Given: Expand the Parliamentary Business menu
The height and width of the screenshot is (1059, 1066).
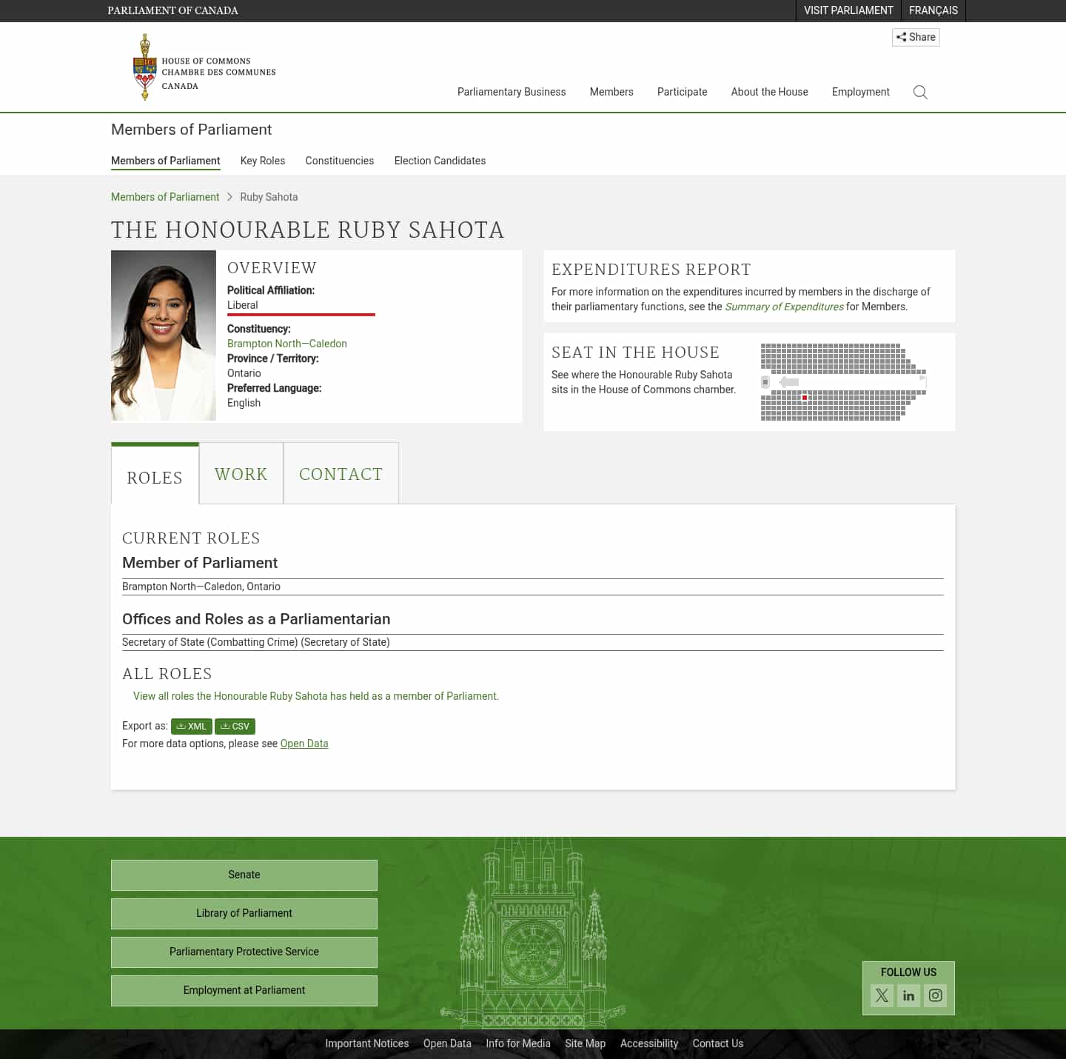Looking at the screenshot, I should (x=512, y=92).
